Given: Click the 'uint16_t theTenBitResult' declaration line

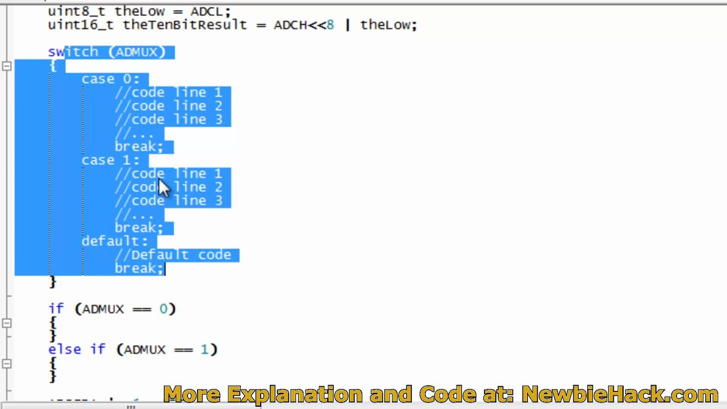Looking at the screenshot, I should click(x=232, y=25).
